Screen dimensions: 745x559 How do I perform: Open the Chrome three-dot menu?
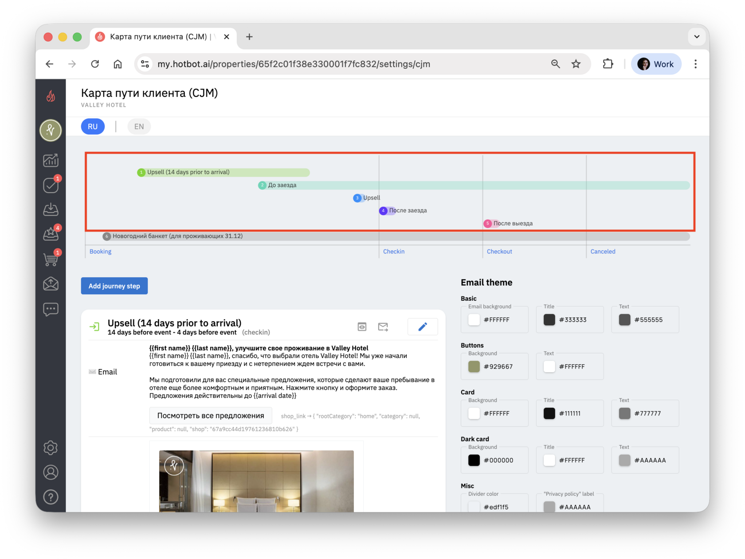(x=695, y=64)
